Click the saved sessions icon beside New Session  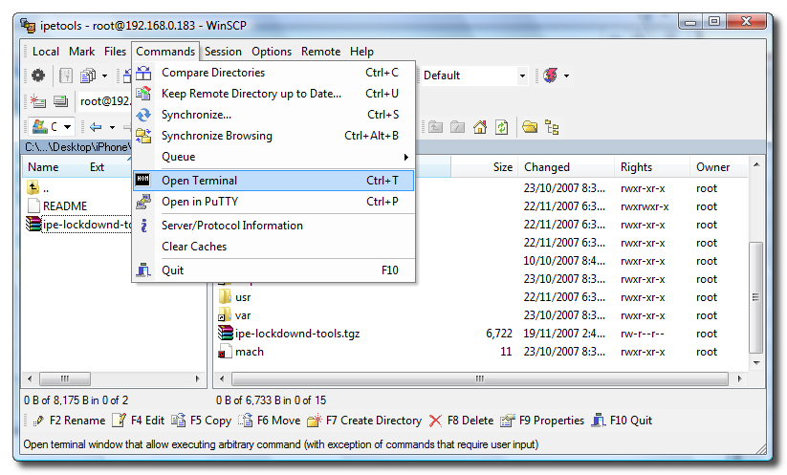61,101
